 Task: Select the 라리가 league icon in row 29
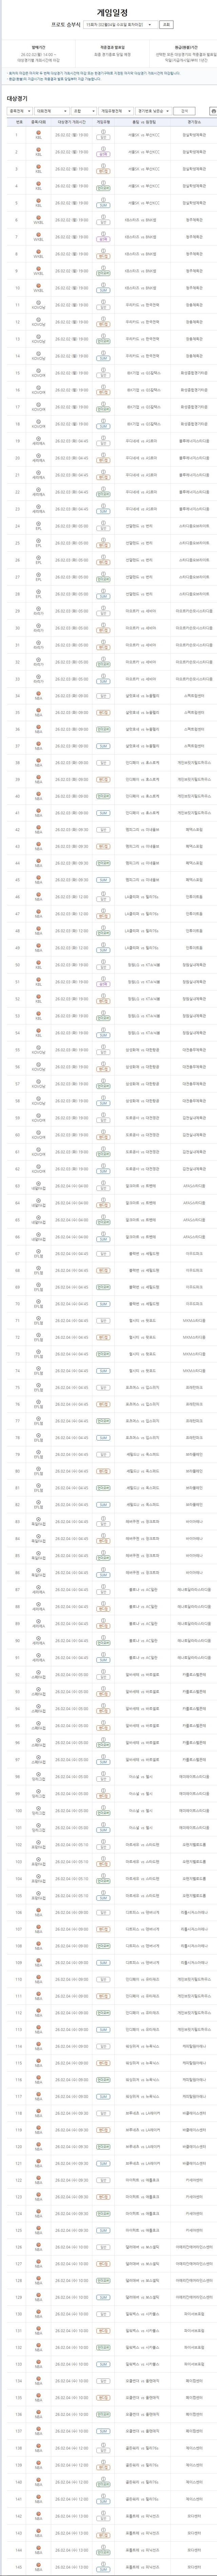38,611
